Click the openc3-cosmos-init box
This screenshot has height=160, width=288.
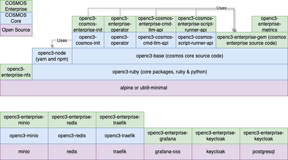[x=88, y=40]
